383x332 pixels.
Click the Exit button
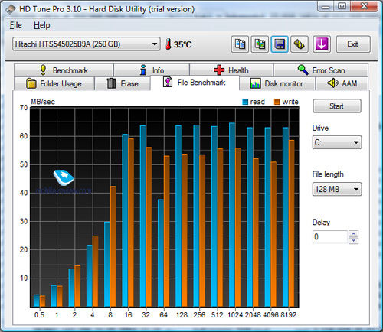353,44
